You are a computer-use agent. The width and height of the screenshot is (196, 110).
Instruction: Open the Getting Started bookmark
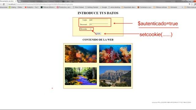point(92,7)
